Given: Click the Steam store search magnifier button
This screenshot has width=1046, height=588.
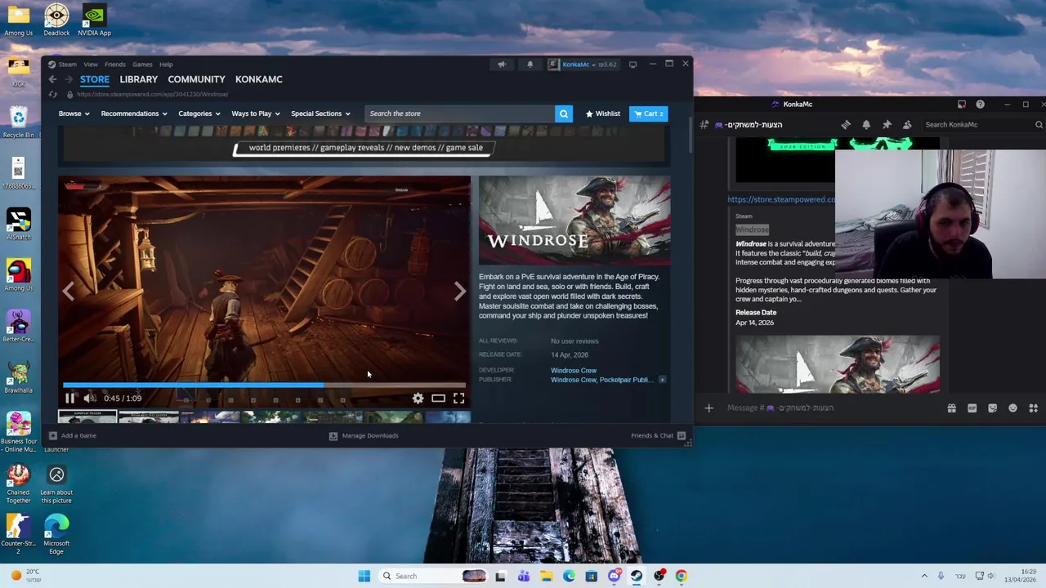Looking at the screenshot, I should [x=563, y=114].
